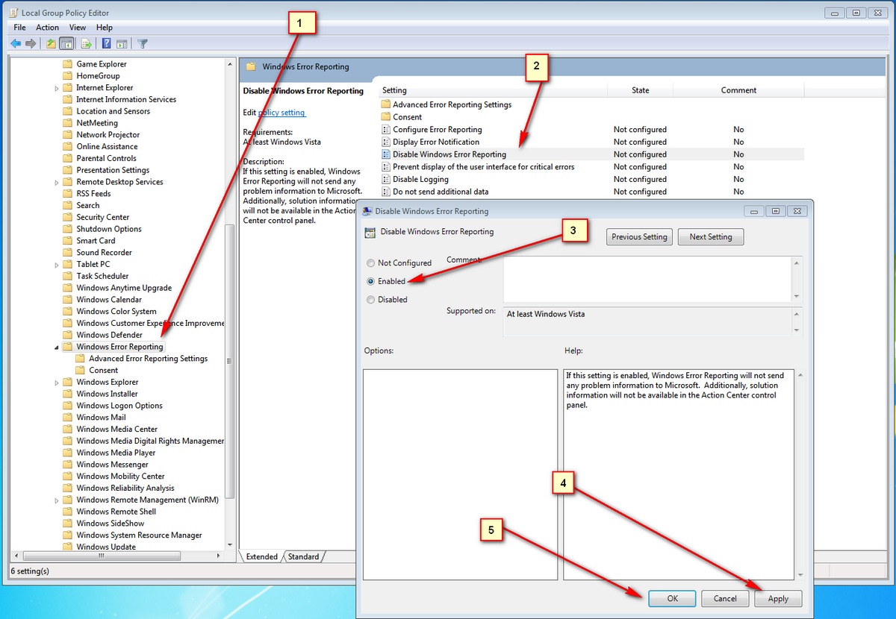Select Windows Media Player in the tree

[116, 453]
